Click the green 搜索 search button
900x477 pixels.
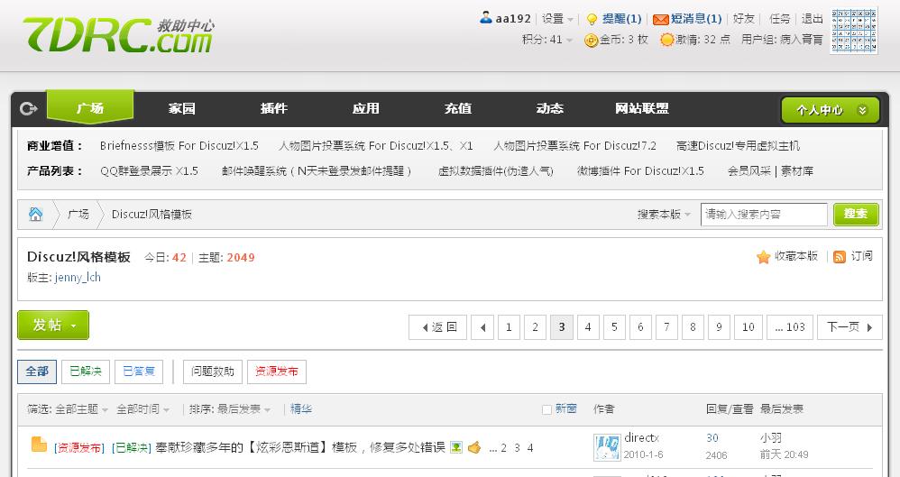(856, 214)
